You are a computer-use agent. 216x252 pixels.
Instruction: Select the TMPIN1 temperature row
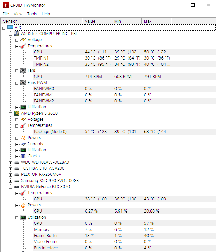(125, 58)
